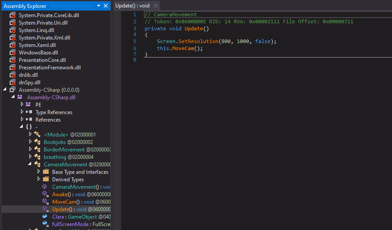The image size is (392, 230).
Task: Expand the PE node
Action: 22,104
